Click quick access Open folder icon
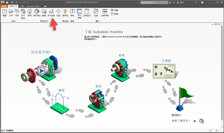Screen dimensions: 224x133 (x=12, y=3)
